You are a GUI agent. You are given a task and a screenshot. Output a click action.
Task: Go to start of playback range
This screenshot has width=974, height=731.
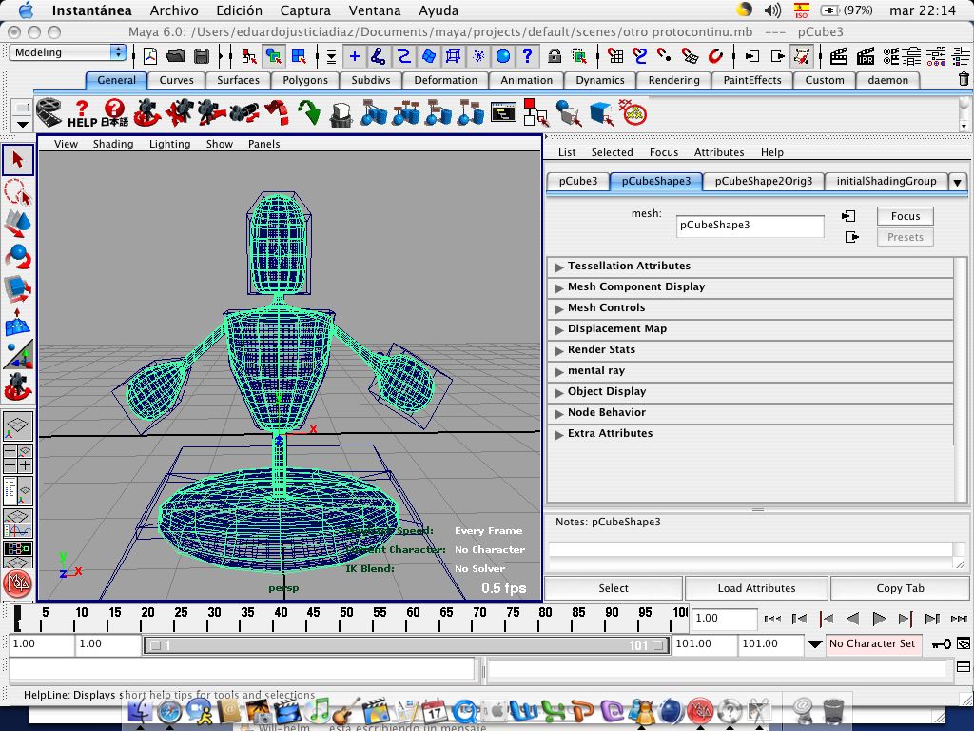coord(772,619)
